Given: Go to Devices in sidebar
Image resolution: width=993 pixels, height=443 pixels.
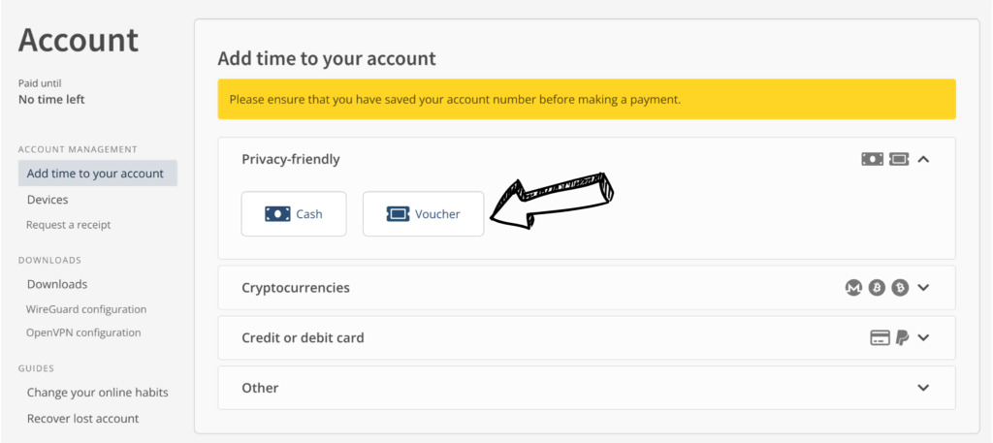Looking at the screenshot, I should pos(48,200).
